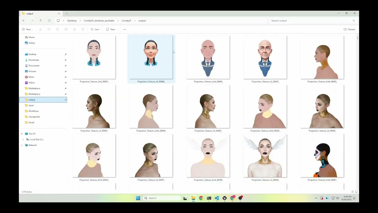Select thumbnail Projection_Texture_Unit_00401_

coord(94,57)
